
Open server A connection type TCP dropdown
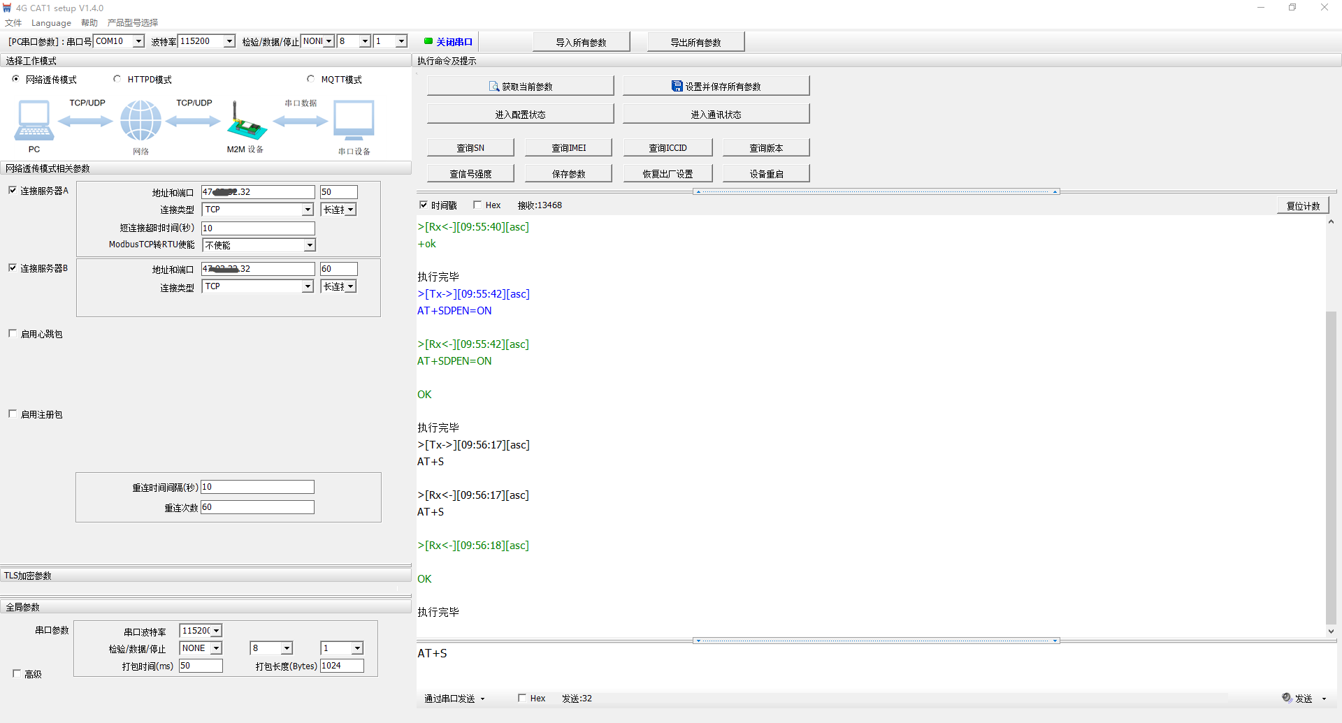(307, 210)
